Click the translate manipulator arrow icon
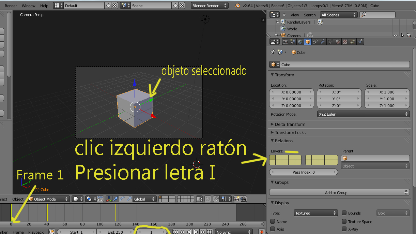The image size is (416, 234). click(x=115, y=199)
